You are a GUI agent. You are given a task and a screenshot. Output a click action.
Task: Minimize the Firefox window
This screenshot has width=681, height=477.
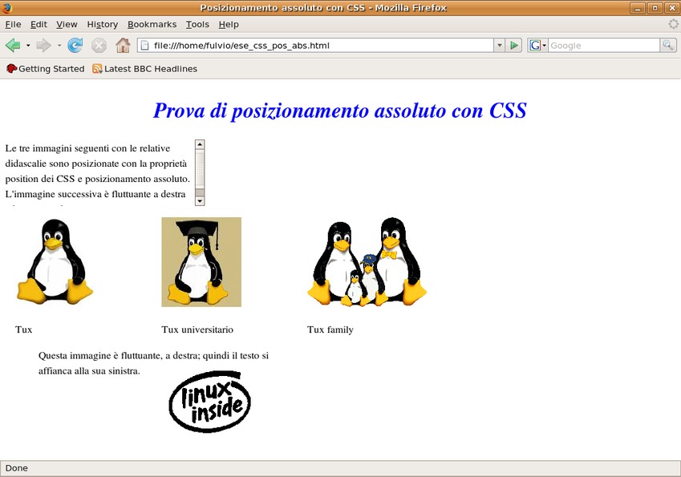point(638,8)
